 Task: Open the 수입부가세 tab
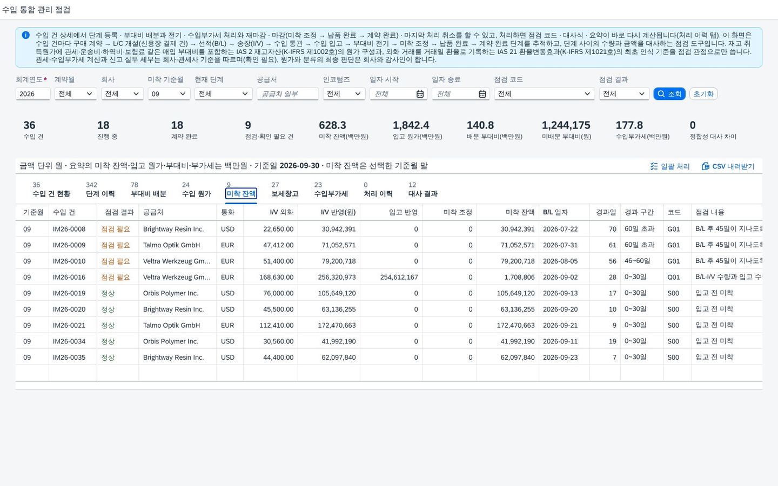click(x=331, y=194)
